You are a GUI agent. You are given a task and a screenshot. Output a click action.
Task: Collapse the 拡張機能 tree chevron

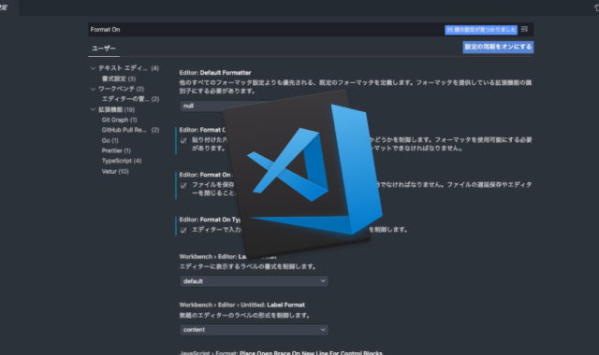(x=93, y=109)
